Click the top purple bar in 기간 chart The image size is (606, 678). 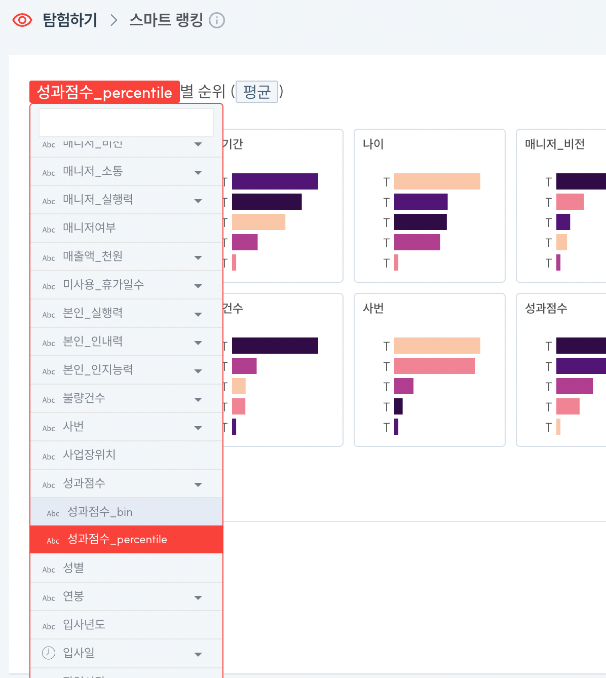[x=275, y=181]
